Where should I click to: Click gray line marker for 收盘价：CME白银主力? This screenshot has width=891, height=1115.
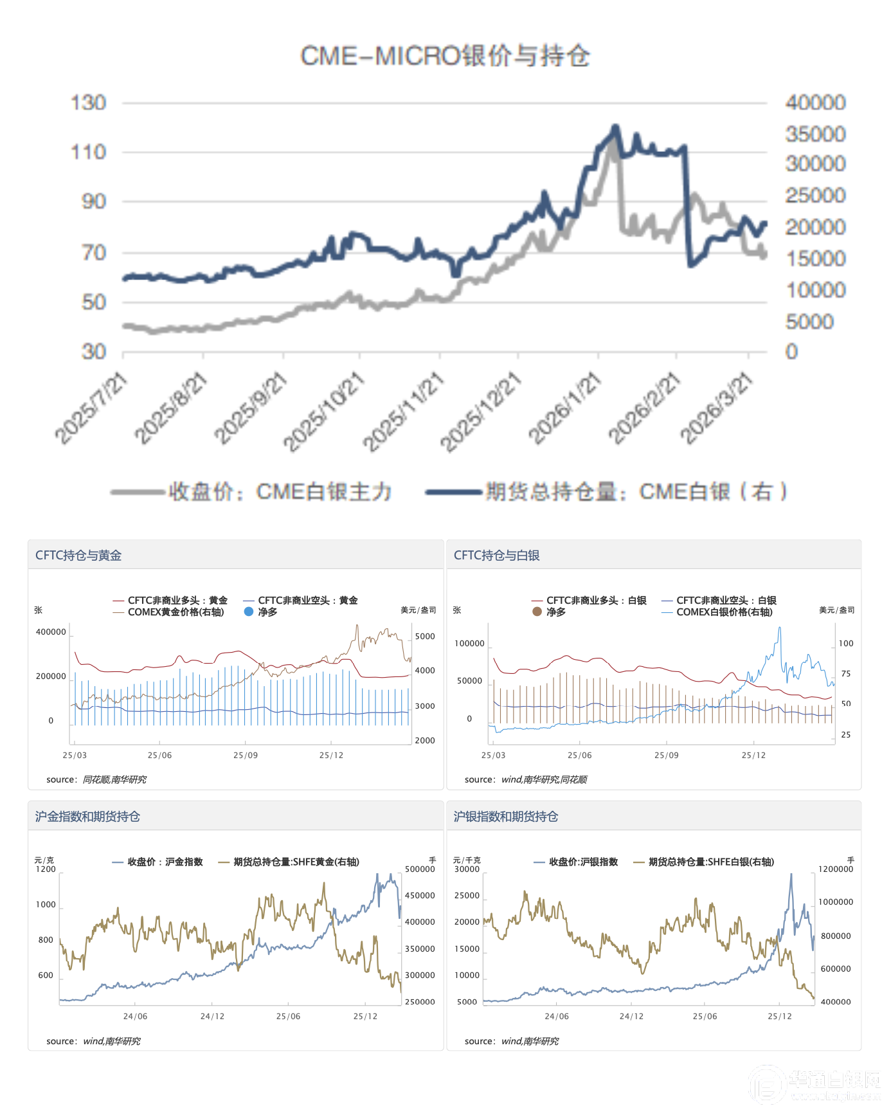pyautogui.click(x=137, y=493)
